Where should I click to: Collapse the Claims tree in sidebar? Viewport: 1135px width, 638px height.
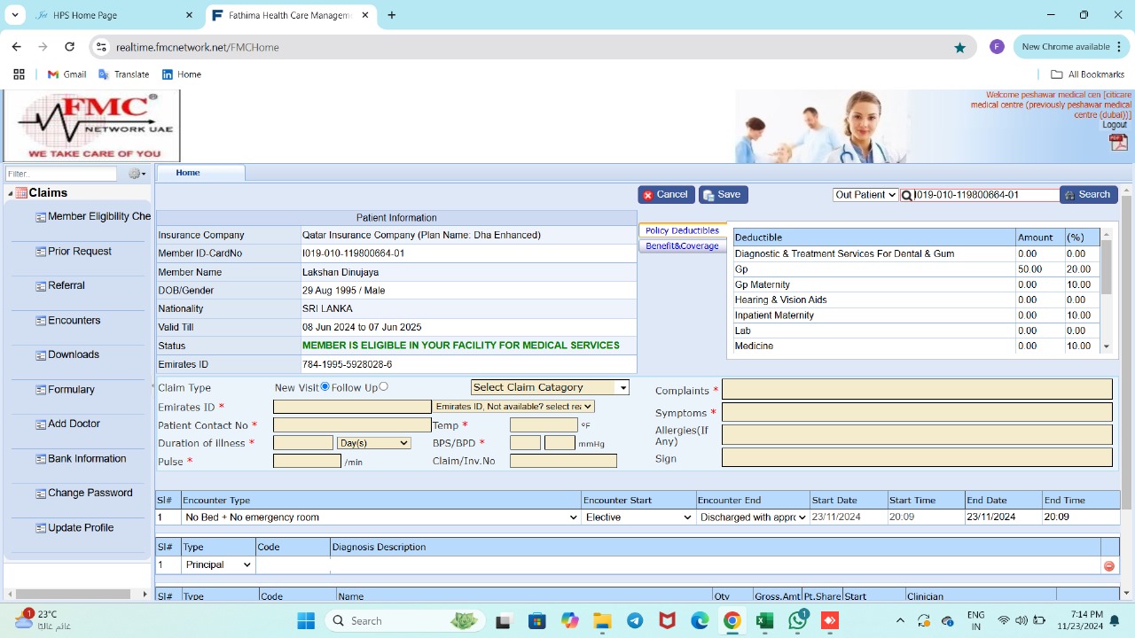[x=11, y=193]
